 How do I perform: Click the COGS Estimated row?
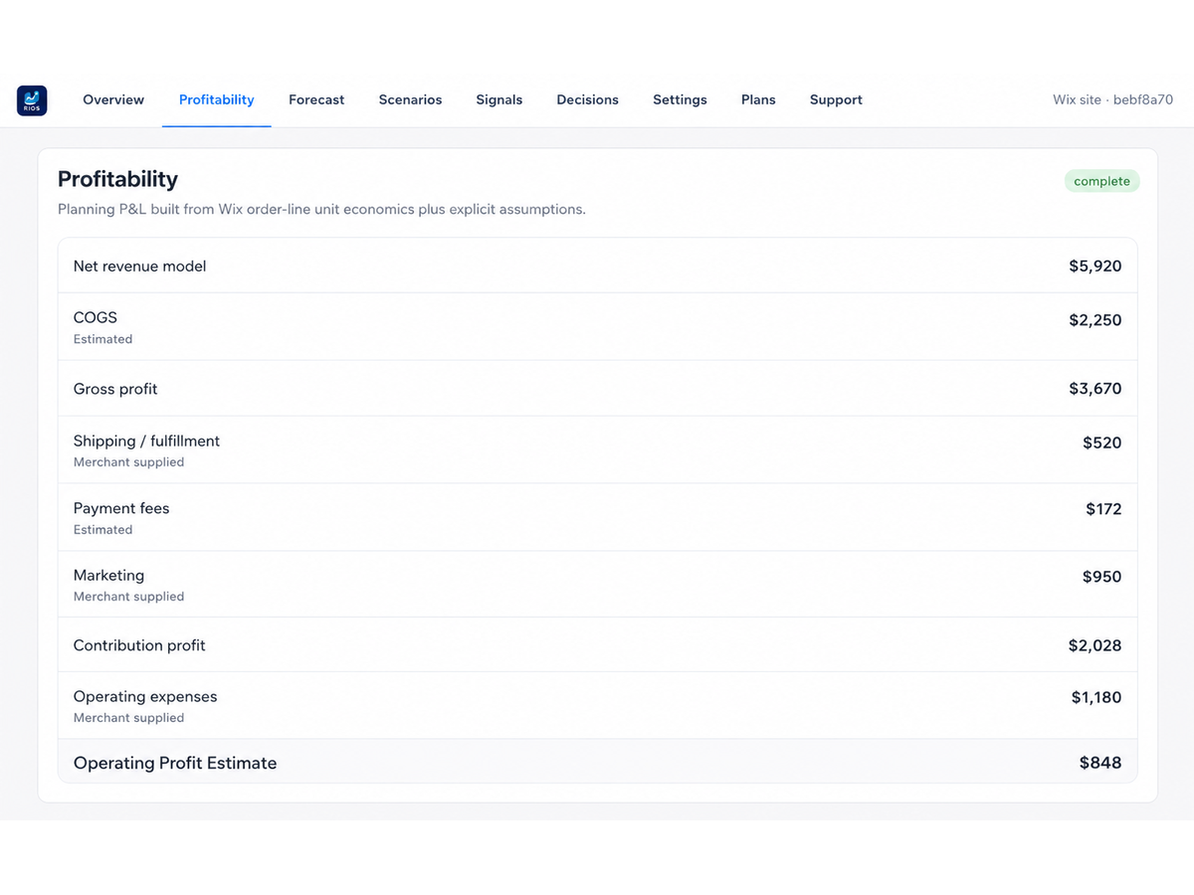597,326
